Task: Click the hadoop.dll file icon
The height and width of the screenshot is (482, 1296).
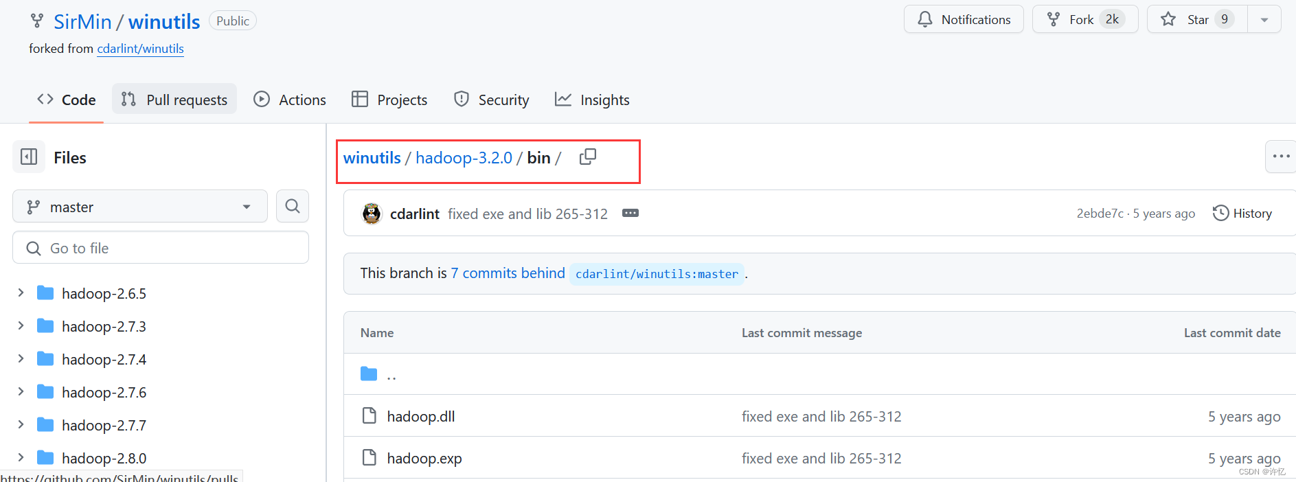Action: coord(370,415)
